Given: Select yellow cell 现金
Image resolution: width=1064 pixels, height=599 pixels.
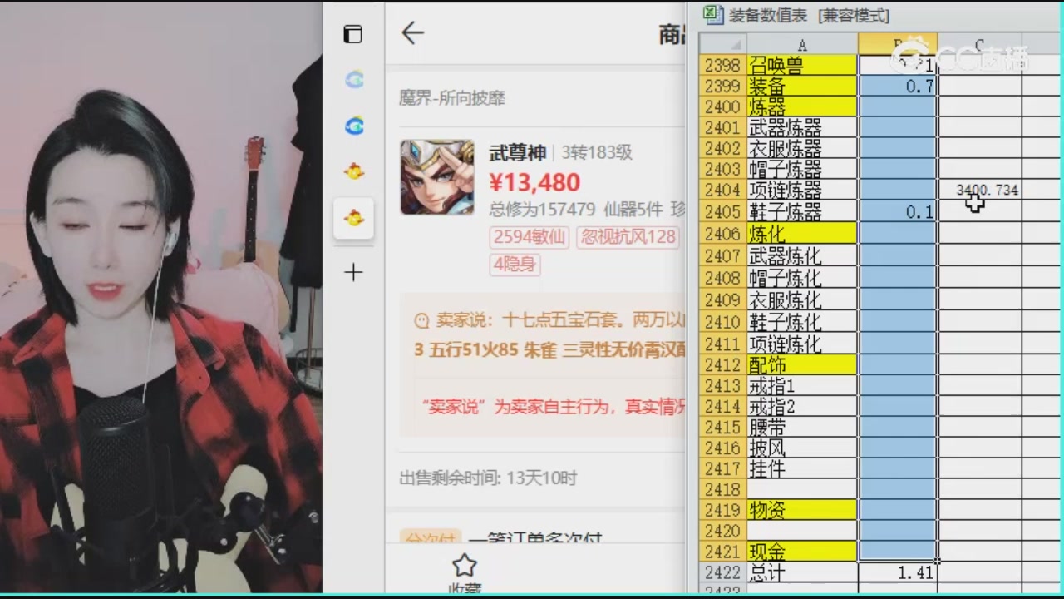Looking at the screenshot, I should 802,551.
